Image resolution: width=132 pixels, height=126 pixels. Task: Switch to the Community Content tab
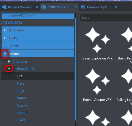point(99,7)
